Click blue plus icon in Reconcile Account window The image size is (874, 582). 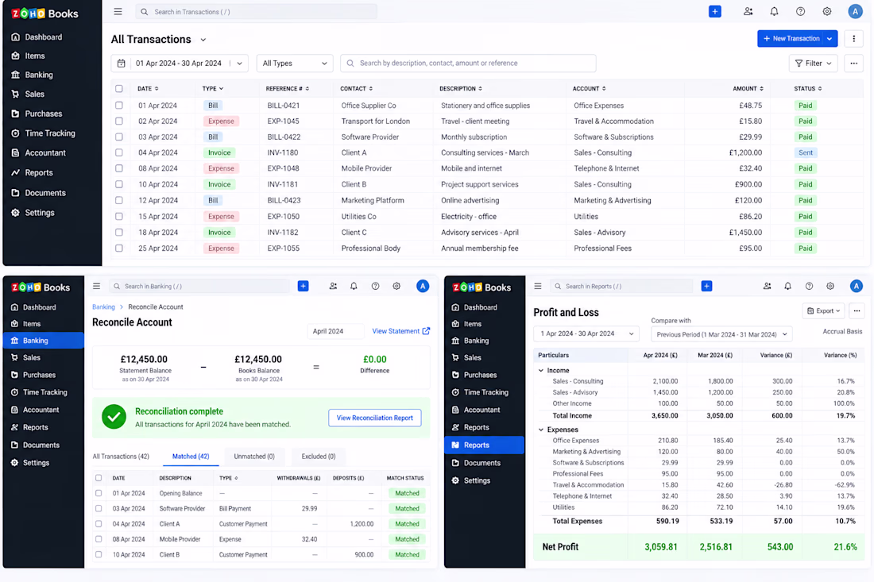pos(304,287)
